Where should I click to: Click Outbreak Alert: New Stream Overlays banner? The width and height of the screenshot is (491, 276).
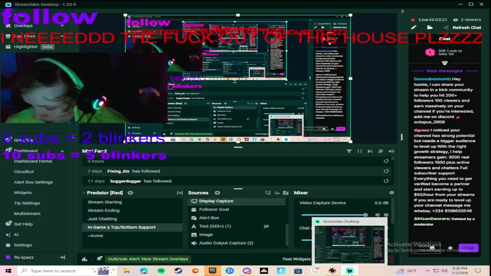tap(148, 259)
